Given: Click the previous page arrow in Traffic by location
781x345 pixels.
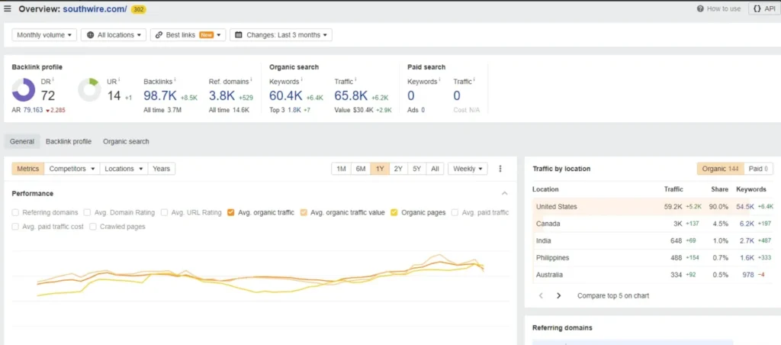Looking at the screenshot, I should coord(542,295).
